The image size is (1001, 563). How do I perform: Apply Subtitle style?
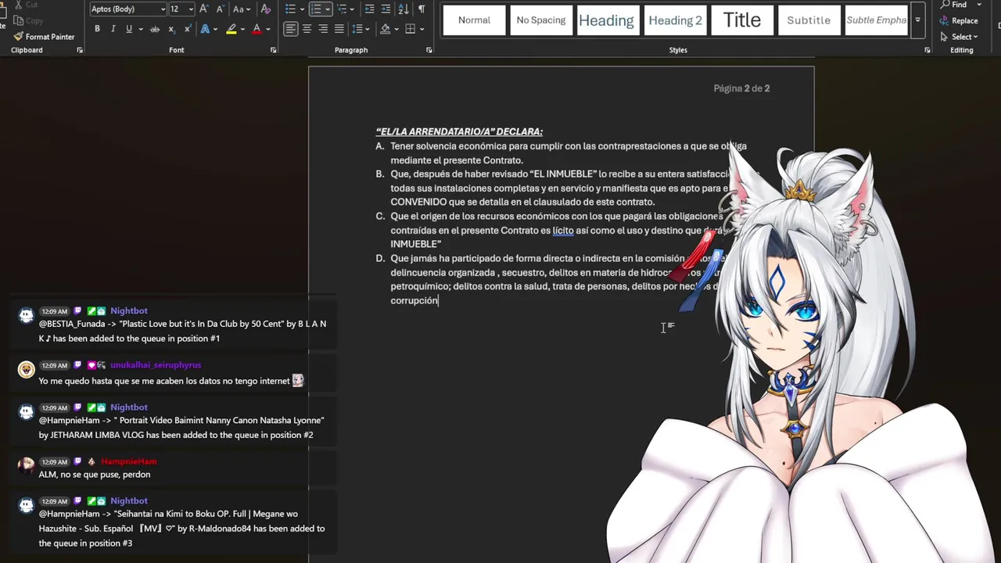pos(809,20)
